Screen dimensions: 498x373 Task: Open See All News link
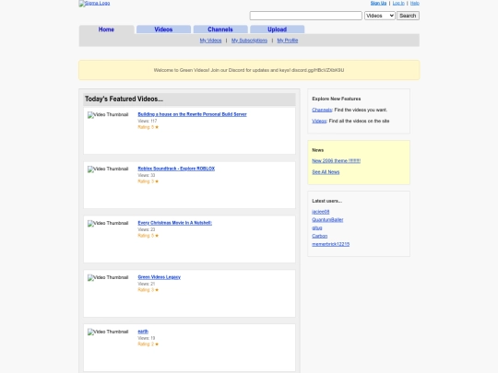[x=326, y=172]
